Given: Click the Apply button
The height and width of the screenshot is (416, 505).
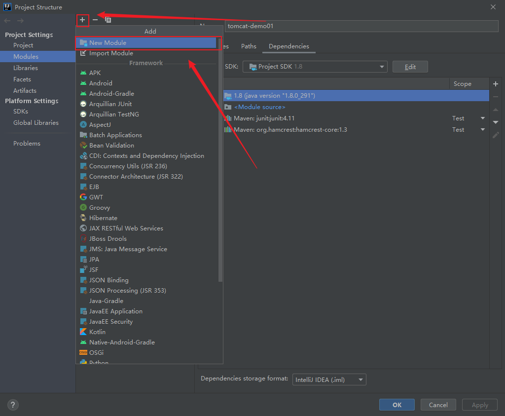Looking at the screenshot, I should [x=480, y=405].
